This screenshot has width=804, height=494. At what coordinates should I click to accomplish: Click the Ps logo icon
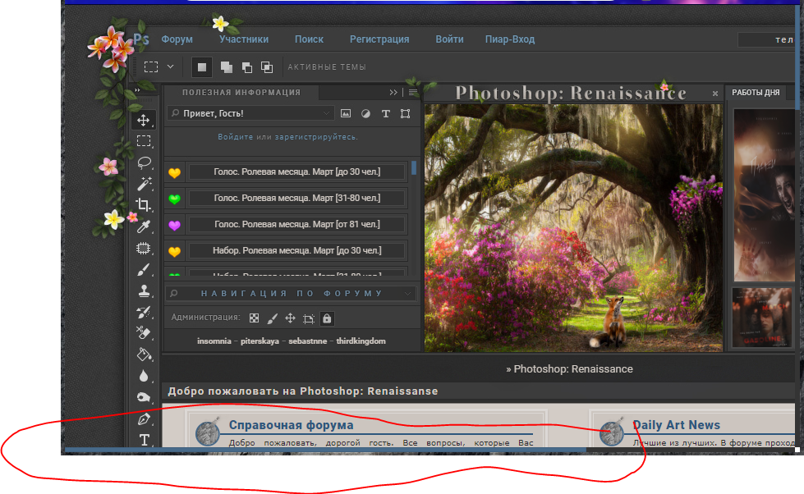(141, 39)
